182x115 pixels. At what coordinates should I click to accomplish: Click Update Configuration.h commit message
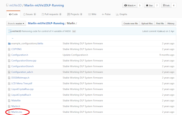[x=75, y=55]
